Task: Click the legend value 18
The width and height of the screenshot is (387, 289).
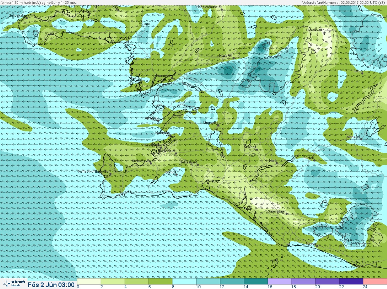Action: 293,287
